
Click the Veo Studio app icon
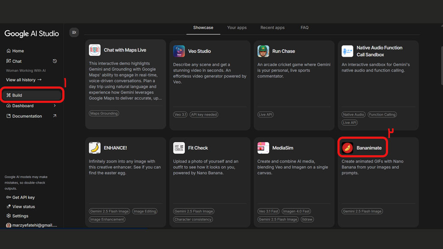click(179, 51)
